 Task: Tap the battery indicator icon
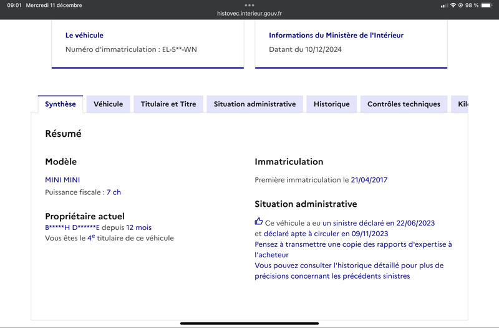[x=487, y=5]
